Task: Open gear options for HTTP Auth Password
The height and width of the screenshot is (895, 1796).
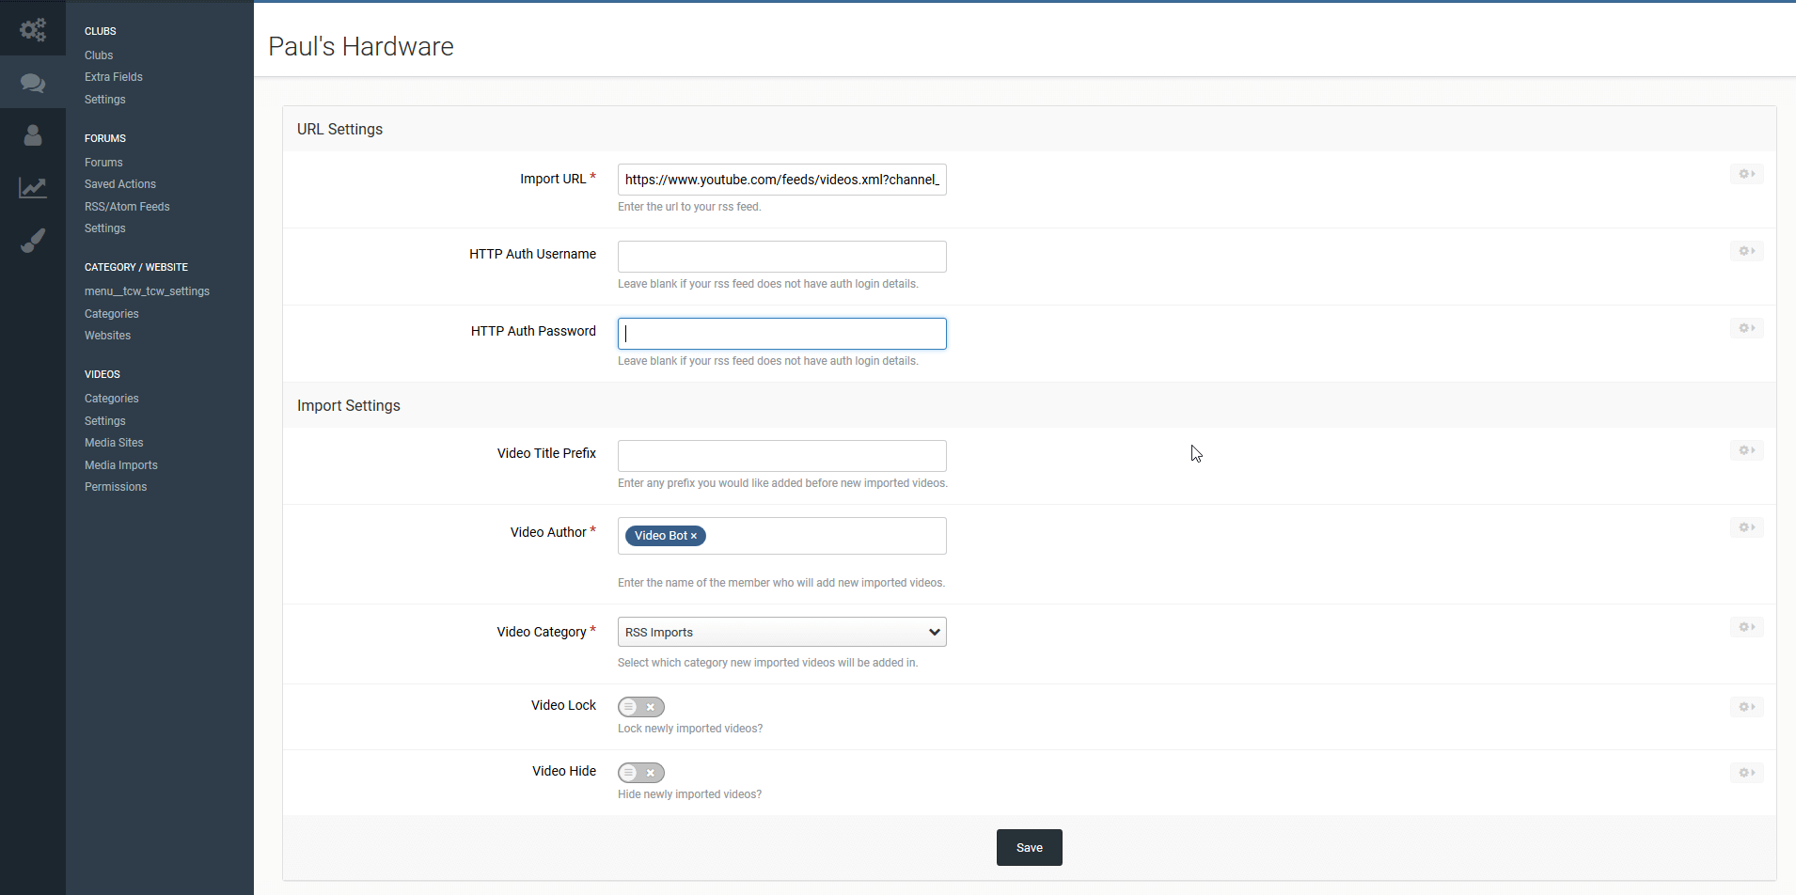Action: [1746, 328]
